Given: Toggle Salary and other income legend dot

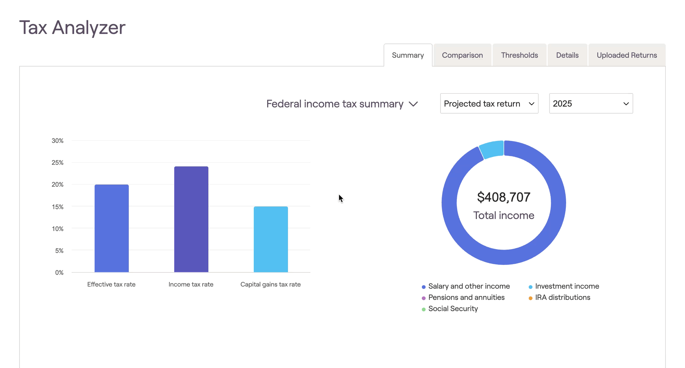Looking at the screenshot, I should click(x=424, y=287).
